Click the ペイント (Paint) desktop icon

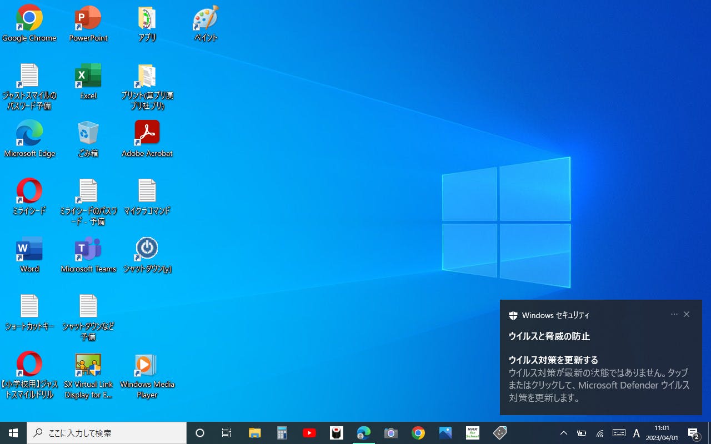206,19
